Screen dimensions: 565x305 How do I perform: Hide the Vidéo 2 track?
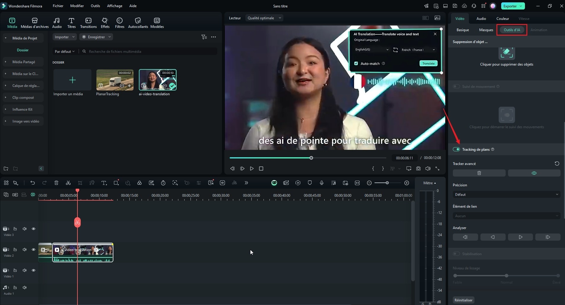coord(34,250)
